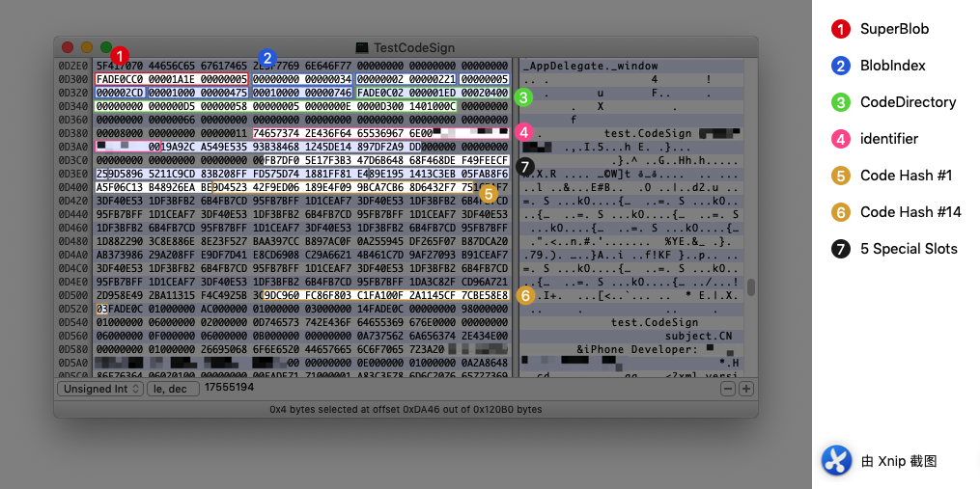
Task: Select hex word B48926EA in row 0D400
Action: tap(171, 187)
